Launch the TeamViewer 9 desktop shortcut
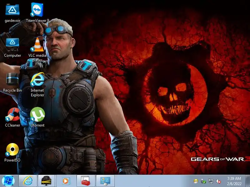Image resolution: width=250 pixels, height=187 pixels. pyautogui.click(x=37, y=10)
